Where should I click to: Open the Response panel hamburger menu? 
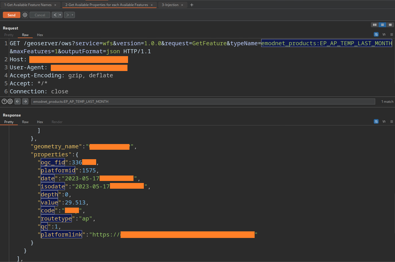click(x=392, y=122)
